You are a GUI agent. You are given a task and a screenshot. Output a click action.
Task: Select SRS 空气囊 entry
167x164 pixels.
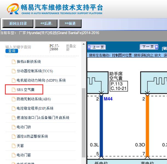(x=25, y=90)
